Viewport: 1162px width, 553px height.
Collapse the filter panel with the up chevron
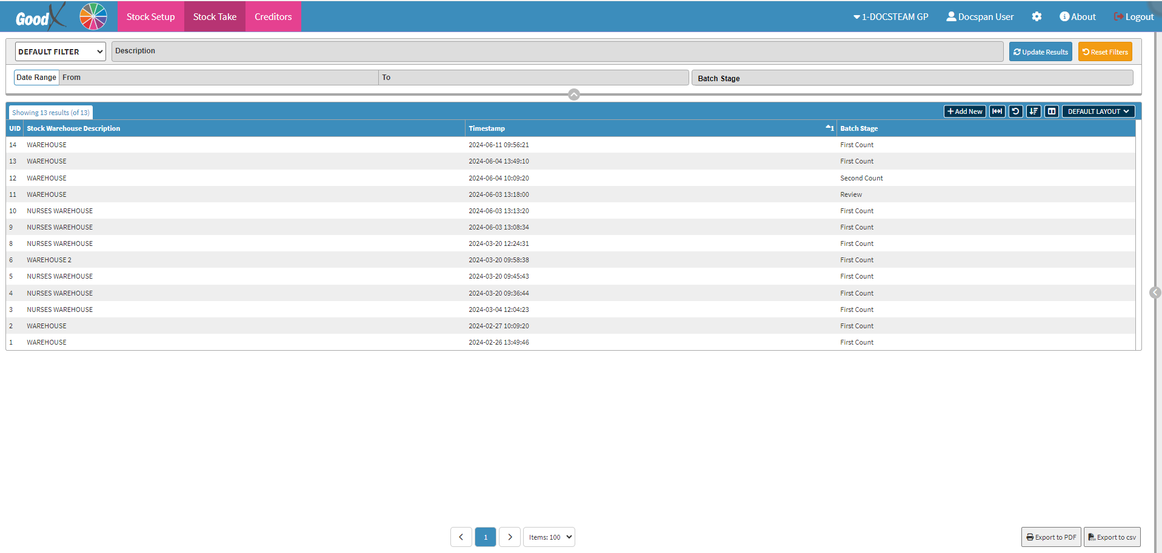click(x=573, y=94)
